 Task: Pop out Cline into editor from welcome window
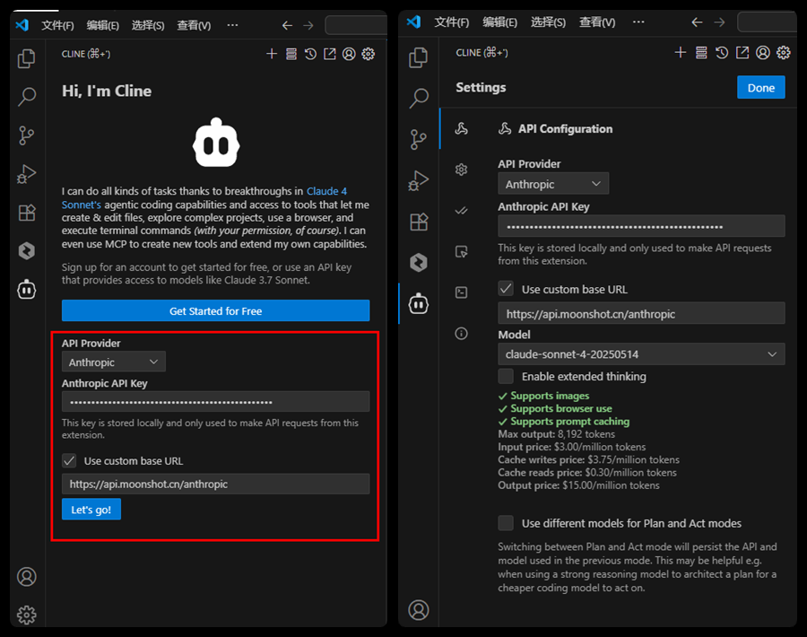pos(329,54)
